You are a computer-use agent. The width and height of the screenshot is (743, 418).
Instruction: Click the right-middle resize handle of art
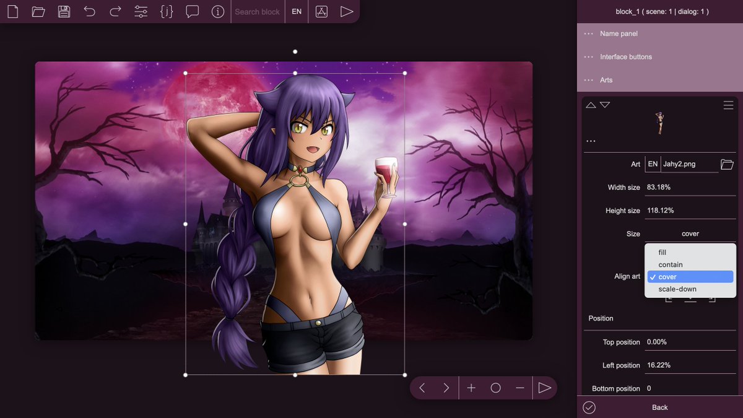405,224
